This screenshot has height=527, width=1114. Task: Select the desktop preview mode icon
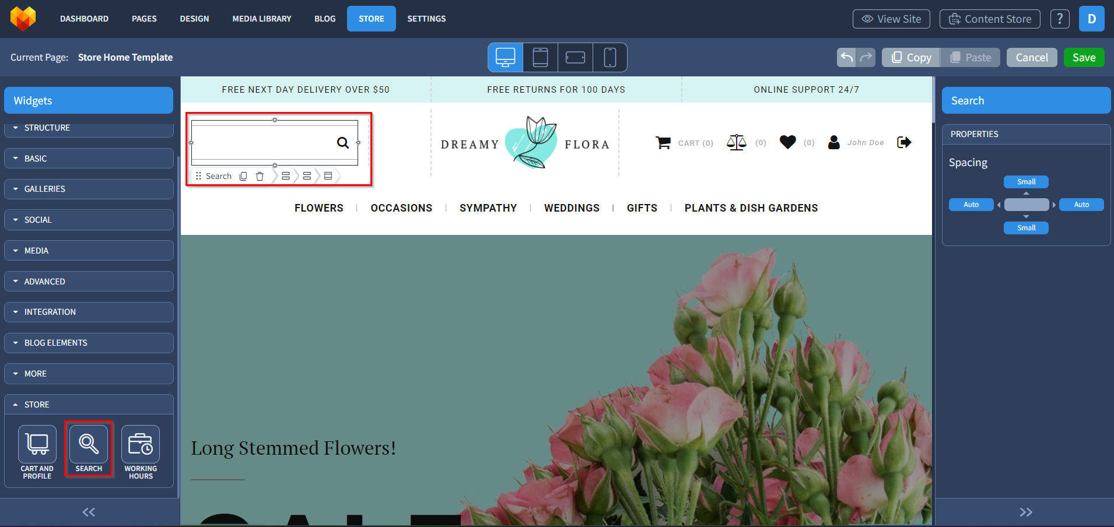[x=505, y=57]
